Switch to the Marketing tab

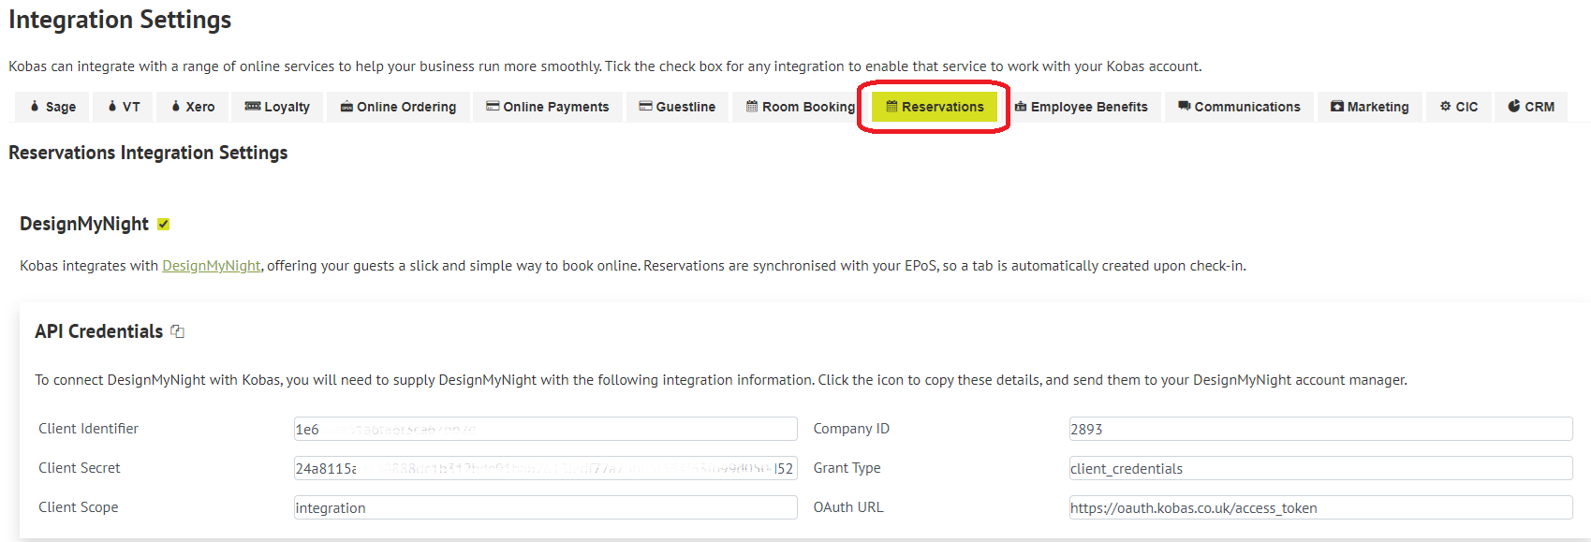coord(1370,107)
